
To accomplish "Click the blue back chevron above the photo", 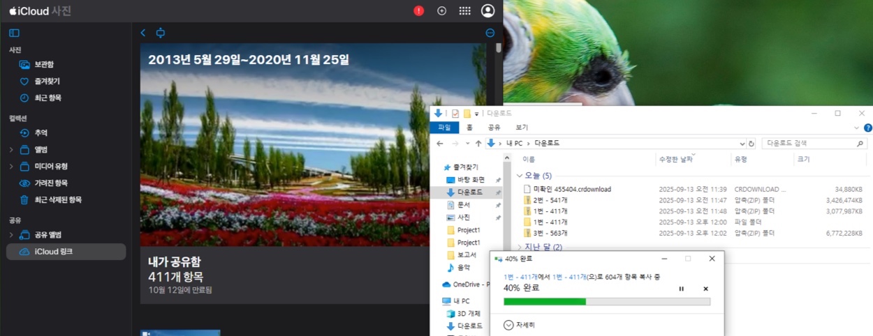I will click(x=143, y=33).
